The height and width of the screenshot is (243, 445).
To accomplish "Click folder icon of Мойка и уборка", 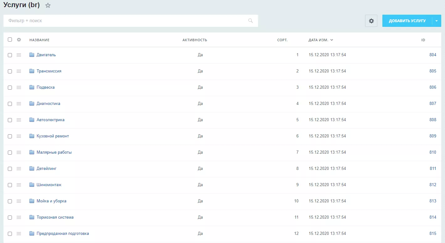I will click(x=32, y=201).
